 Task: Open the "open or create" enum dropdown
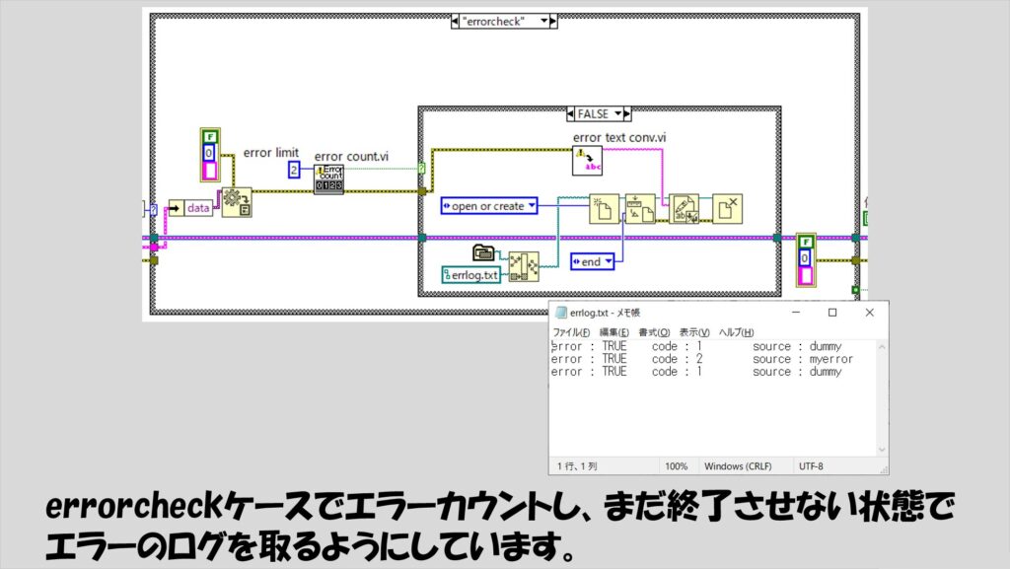tap(532, 206)
